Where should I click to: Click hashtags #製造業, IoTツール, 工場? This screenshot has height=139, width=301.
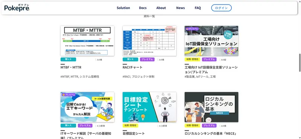point(200,77)
